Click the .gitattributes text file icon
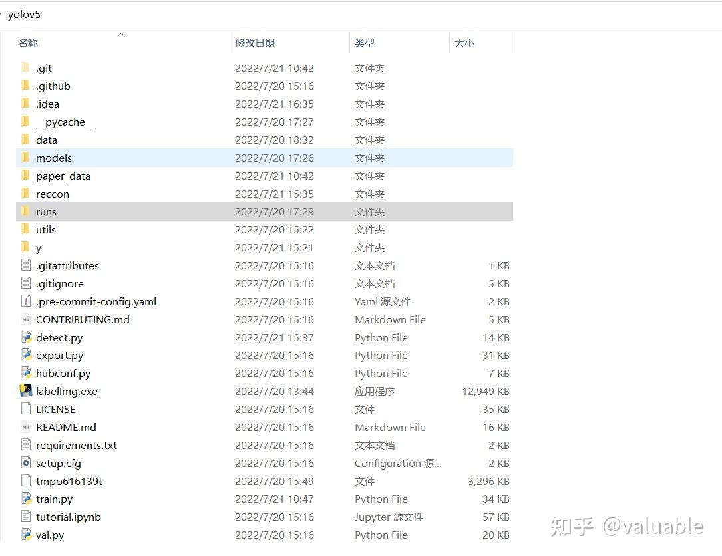This screenshot has height=556, width=722. click(x=26, y=265)
